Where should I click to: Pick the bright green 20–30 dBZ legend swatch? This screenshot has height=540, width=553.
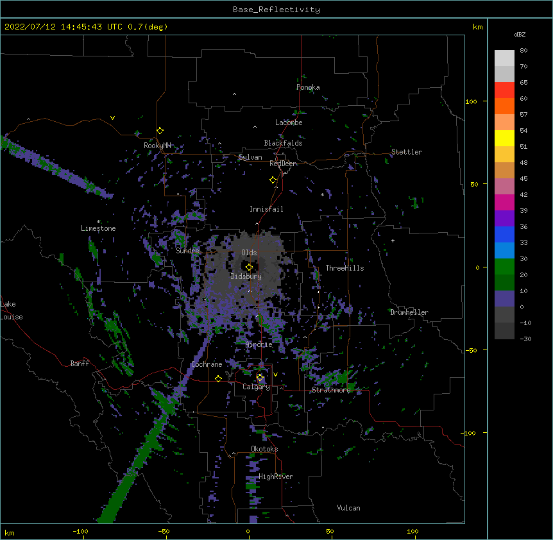pos(504,267)
